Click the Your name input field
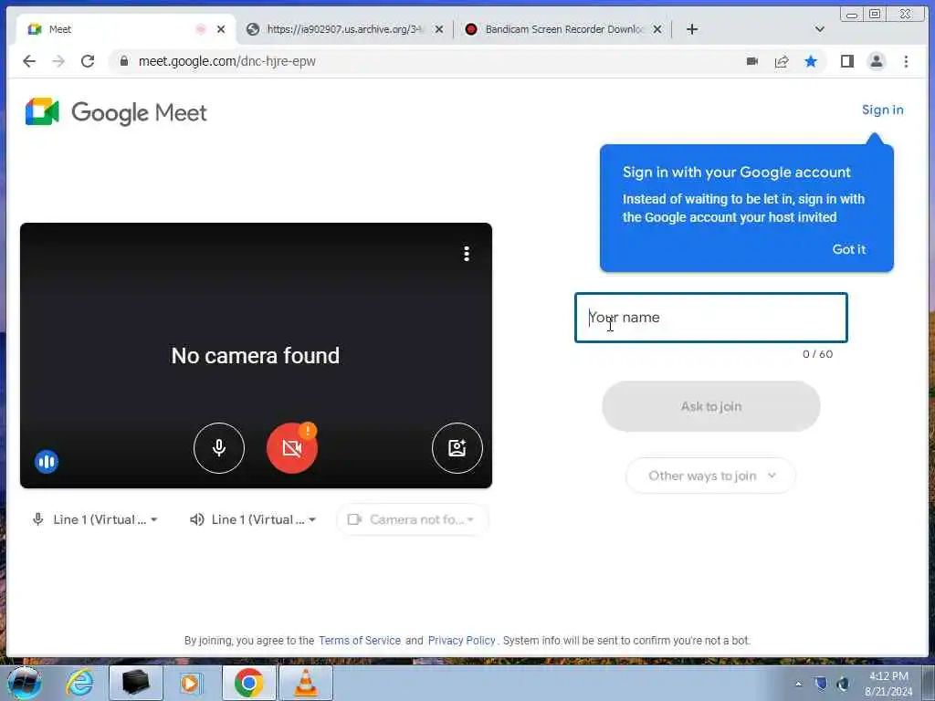 710,318
